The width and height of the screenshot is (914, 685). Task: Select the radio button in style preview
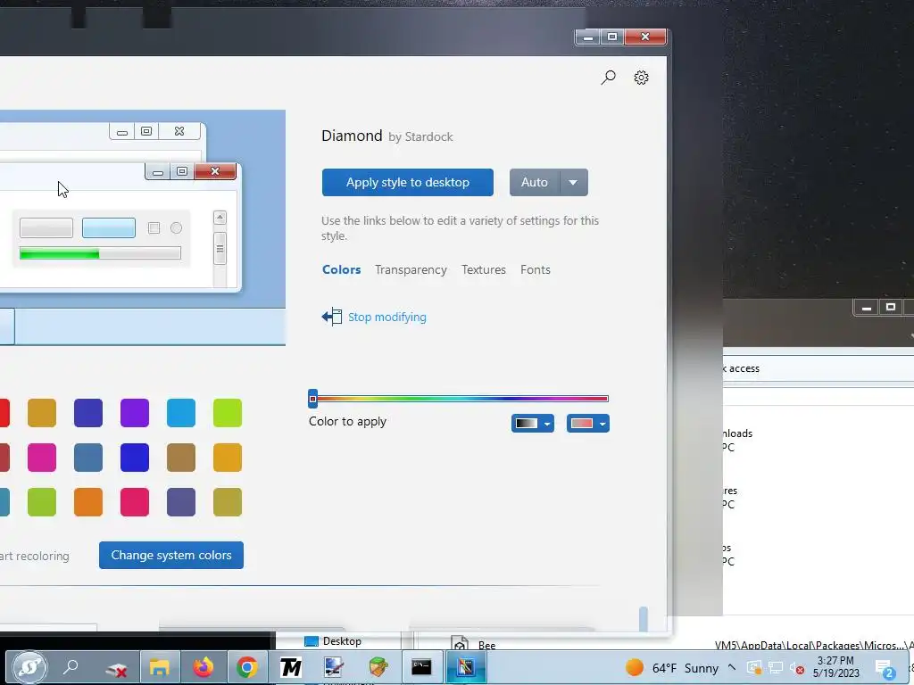tap(176, 227)
